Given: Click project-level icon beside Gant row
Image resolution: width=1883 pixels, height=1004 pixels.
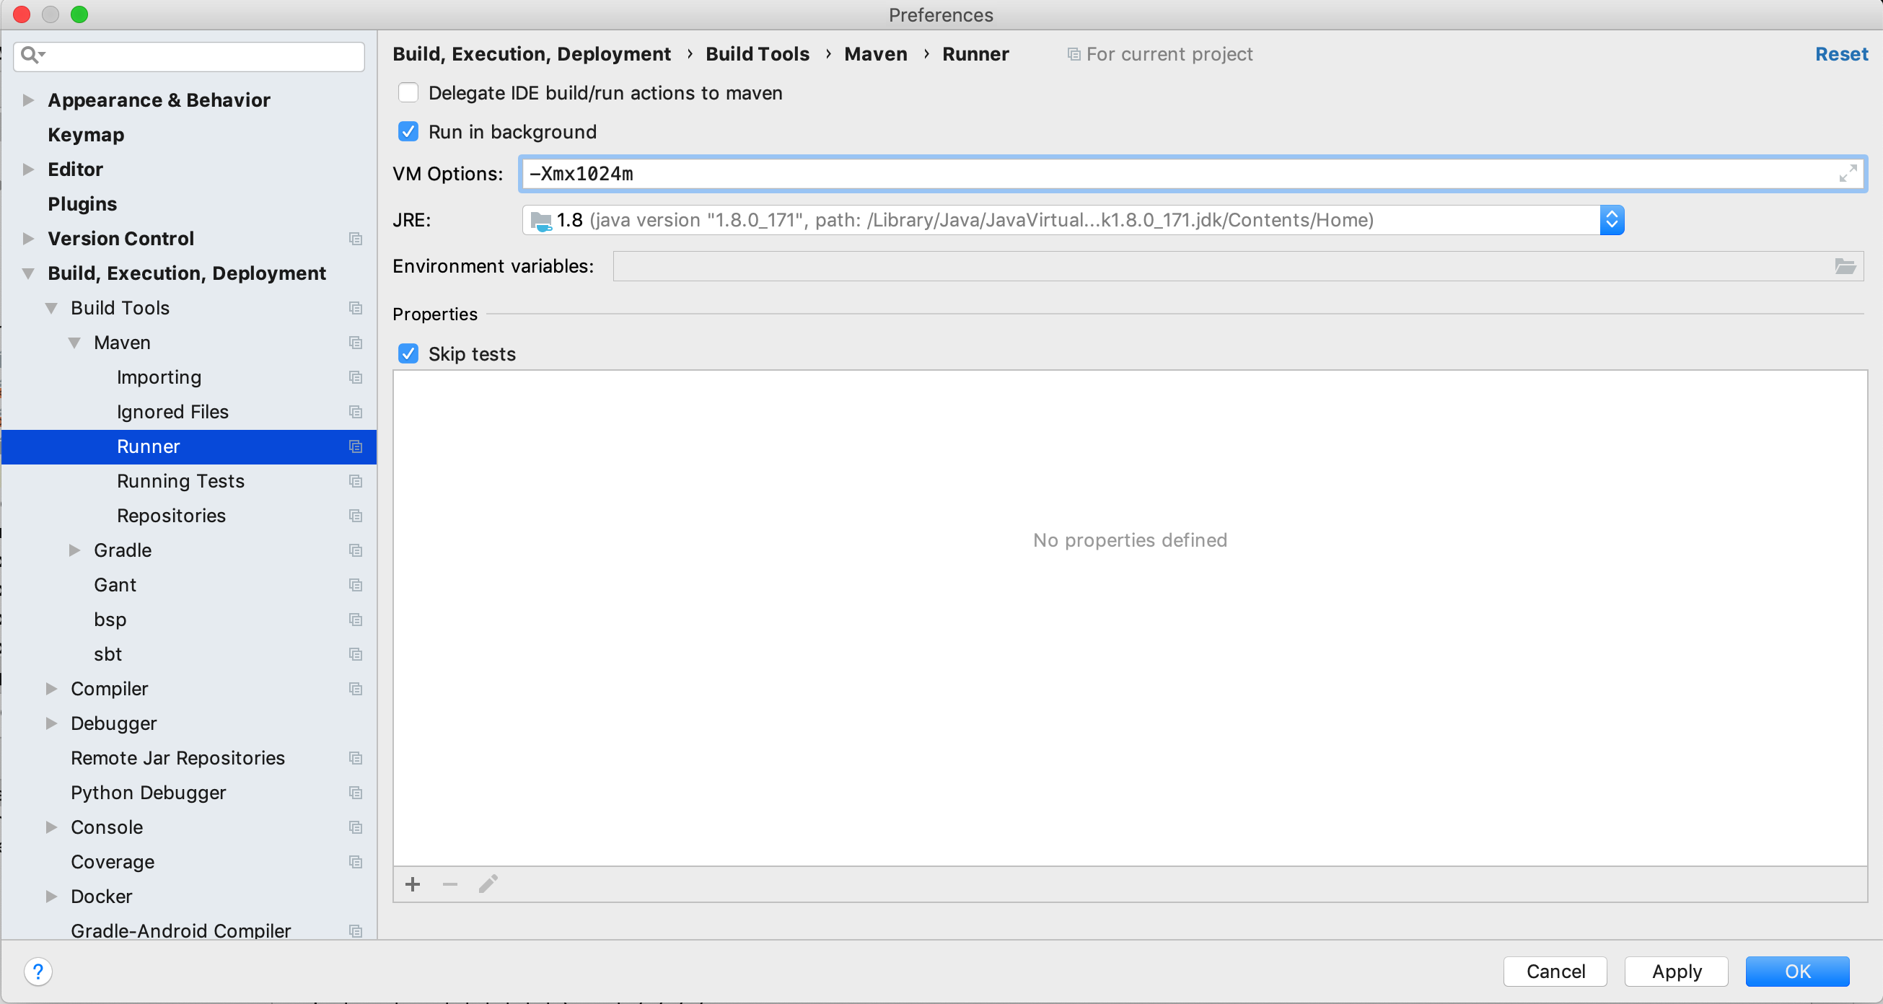Looking at the screenshot, I should 356,585.
